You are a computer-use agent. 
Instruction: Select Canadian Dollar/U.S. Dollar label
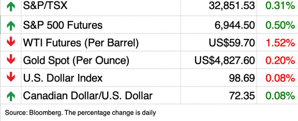[x=88, y=96]
